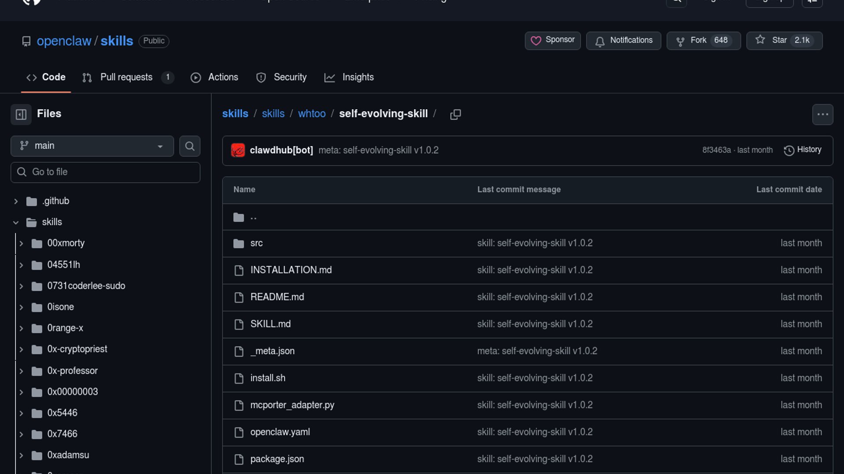Click the search files magnifier button
This screenshot has height=474, width=844.
point(189,146)
